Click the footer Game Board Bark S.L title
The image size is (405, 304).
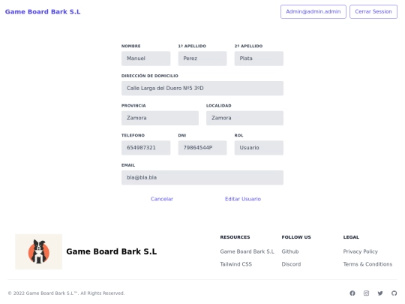[x=112, y=251]
